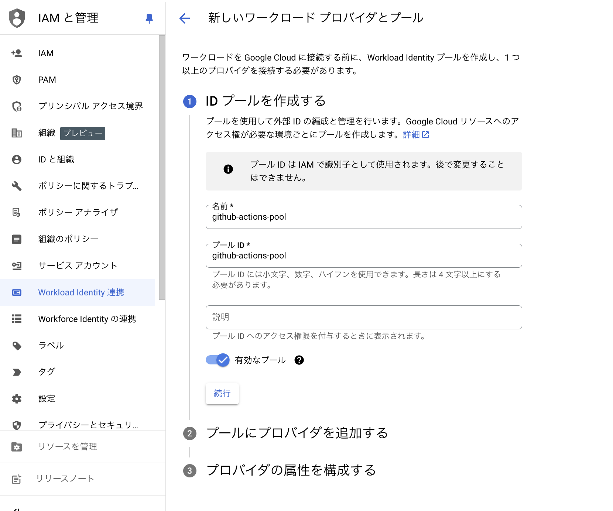Screen dimensions: 613x511
Task: Select Workload Identity 連携 menu item
Action: (78, 292)
